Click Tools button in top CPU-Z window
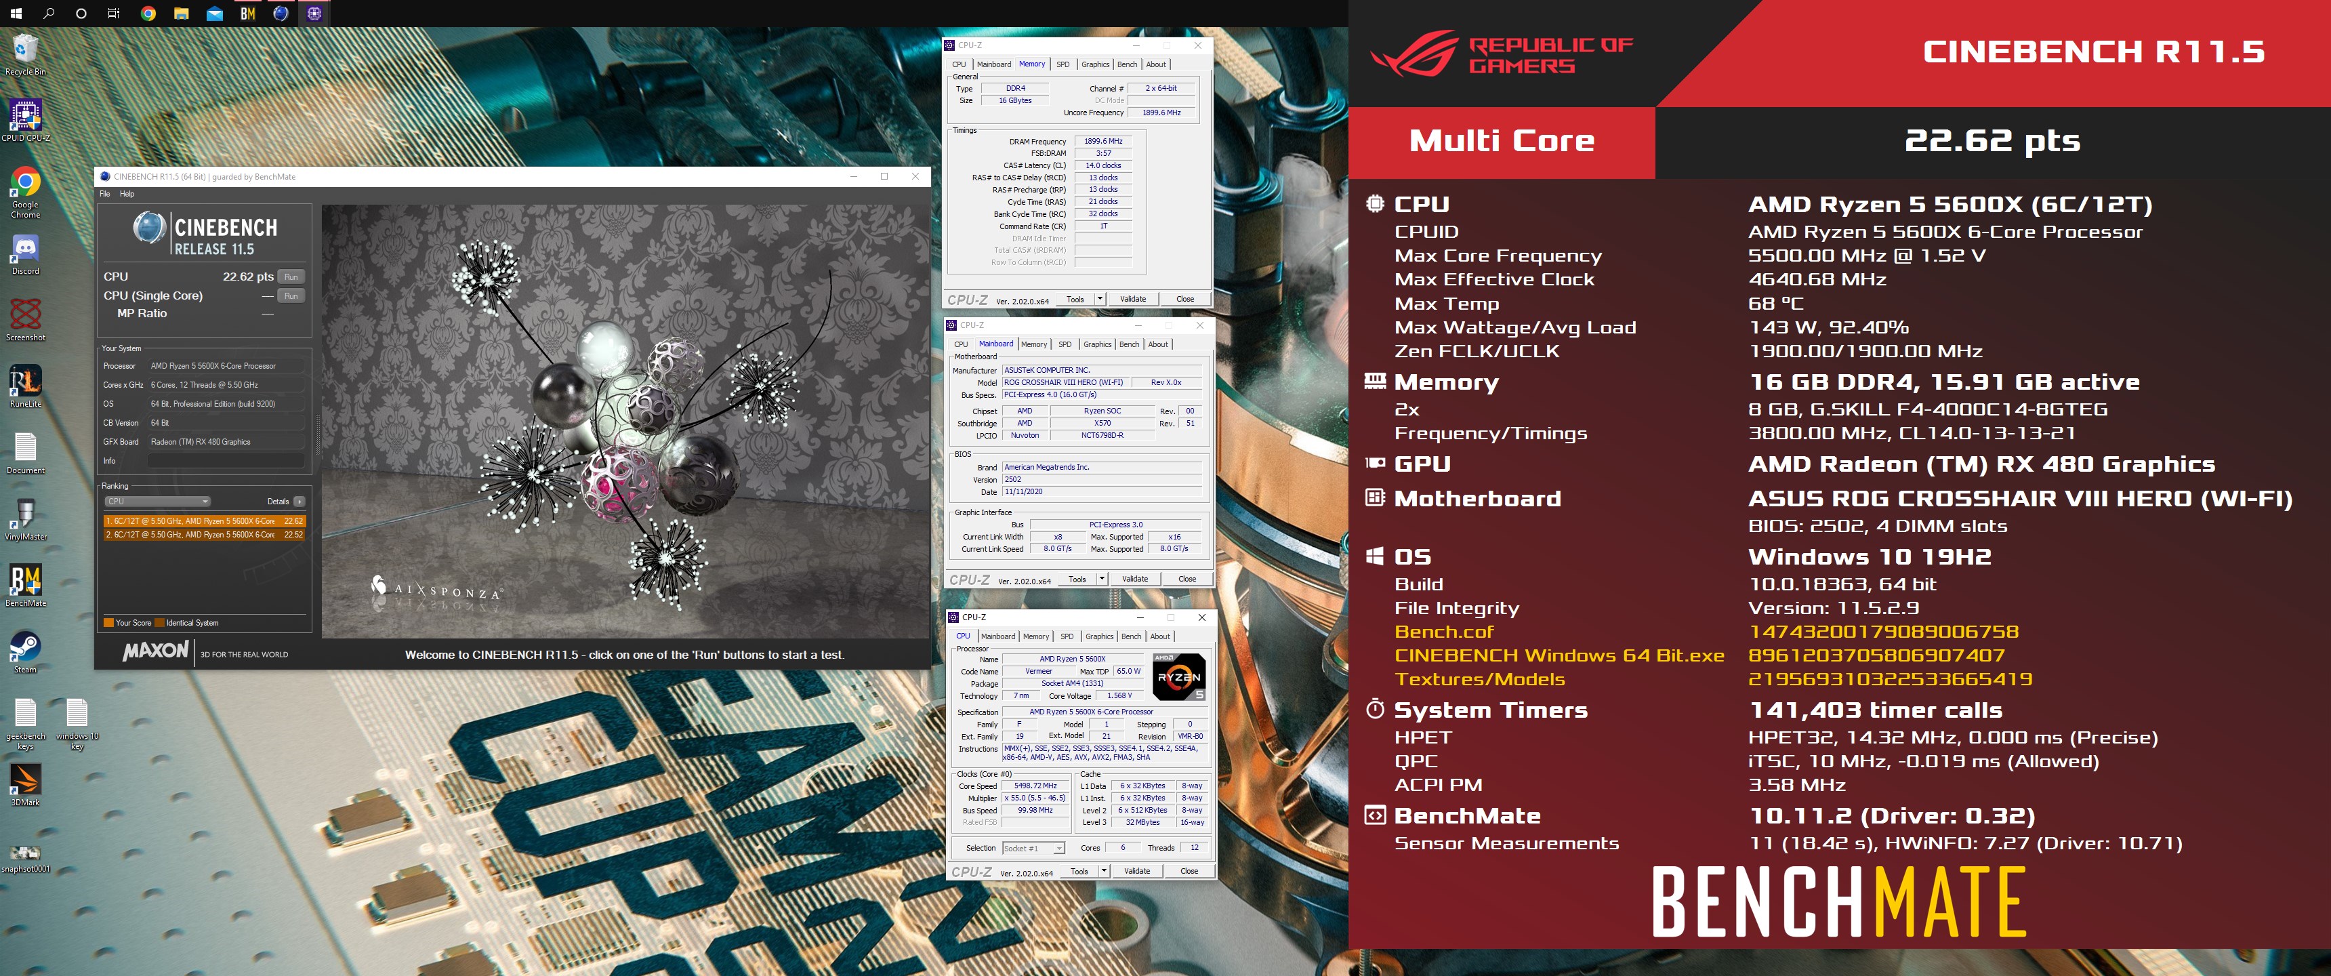Screen dimensions: 2331x976 pyautogui.click(x=1075, y=299)
